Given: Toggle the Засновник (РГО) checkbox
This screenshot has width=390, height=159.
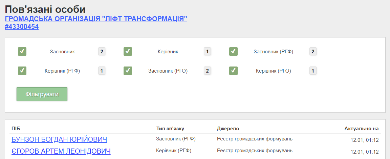Looking at the screenshot, I should click(128, 71).
